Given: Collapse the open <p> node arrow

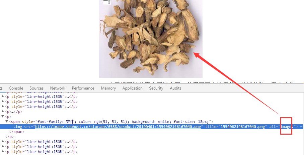Looking at the screenshot, I should pyautogui.click(x=3, y=117).
